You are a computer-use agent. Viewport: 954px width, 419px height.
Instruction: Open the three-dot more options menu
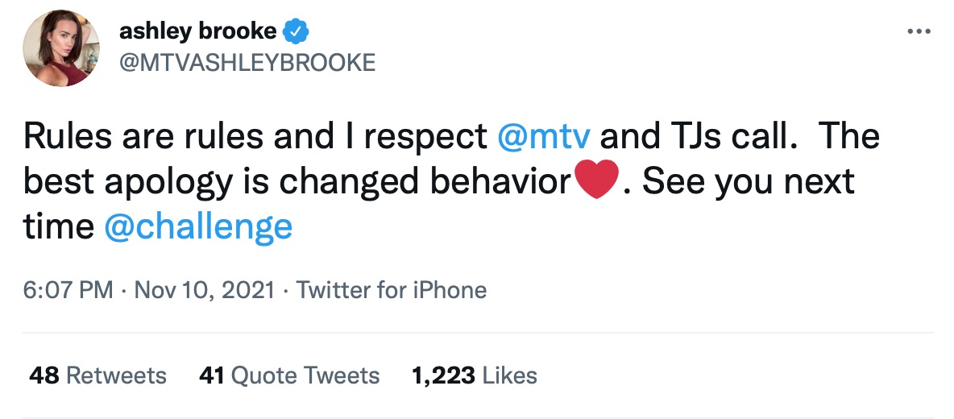coord(919,32)
